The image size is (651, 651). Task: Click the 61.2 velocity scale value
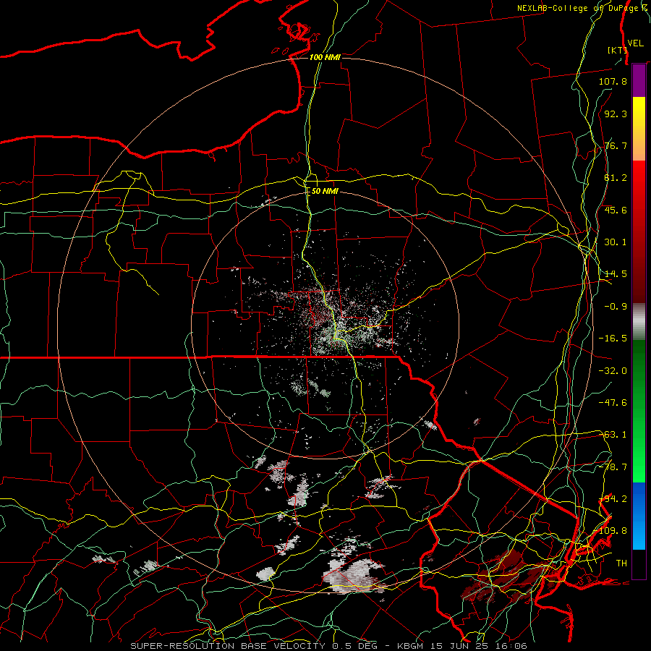point(616,178)
